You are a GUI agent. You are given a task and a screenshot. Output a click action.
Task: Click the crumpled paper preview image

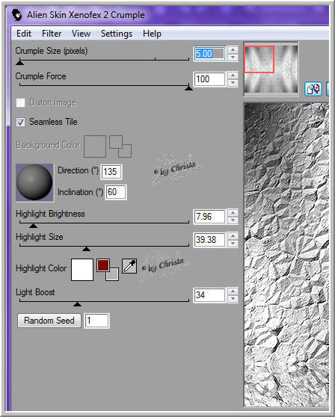click(x=286, y=254)
